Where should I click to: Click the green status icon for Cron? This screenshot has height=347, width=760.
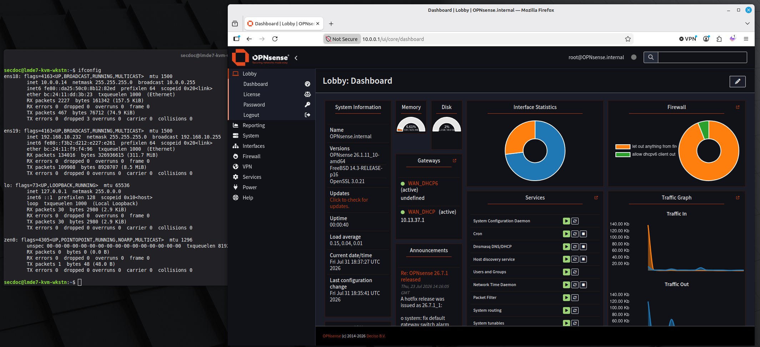(566, 234)
